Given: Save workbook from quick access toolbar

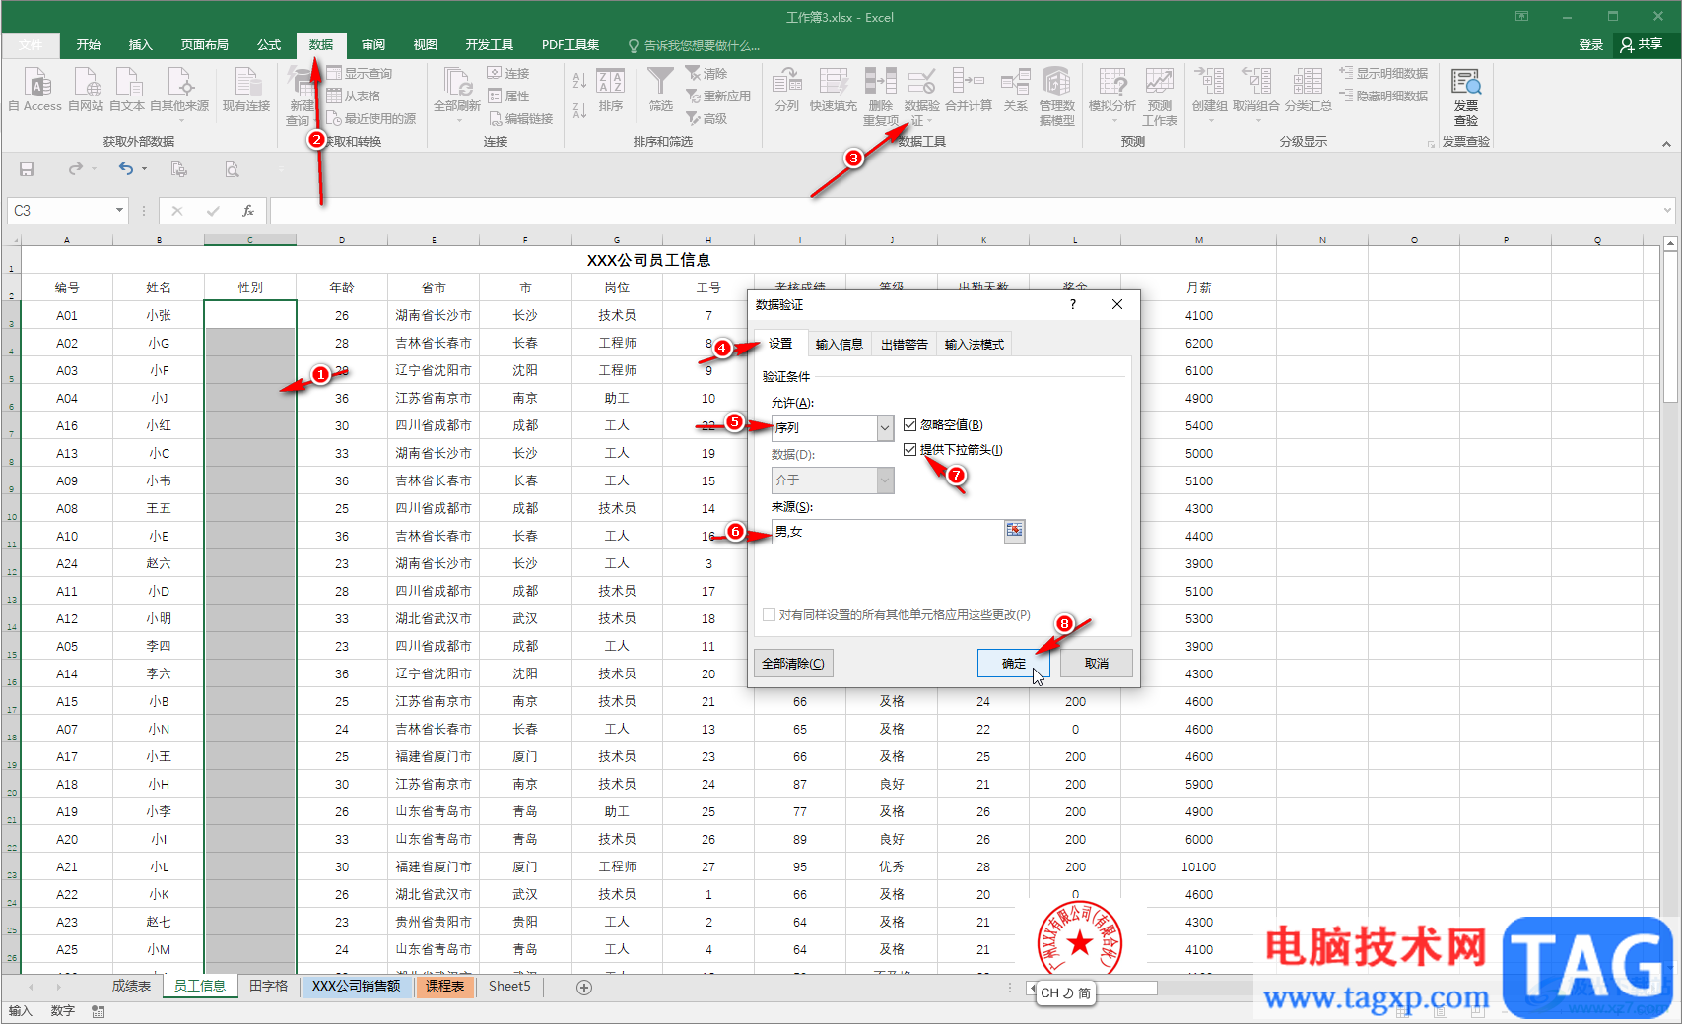Looking at the screenshot, I should pos(27,169).
